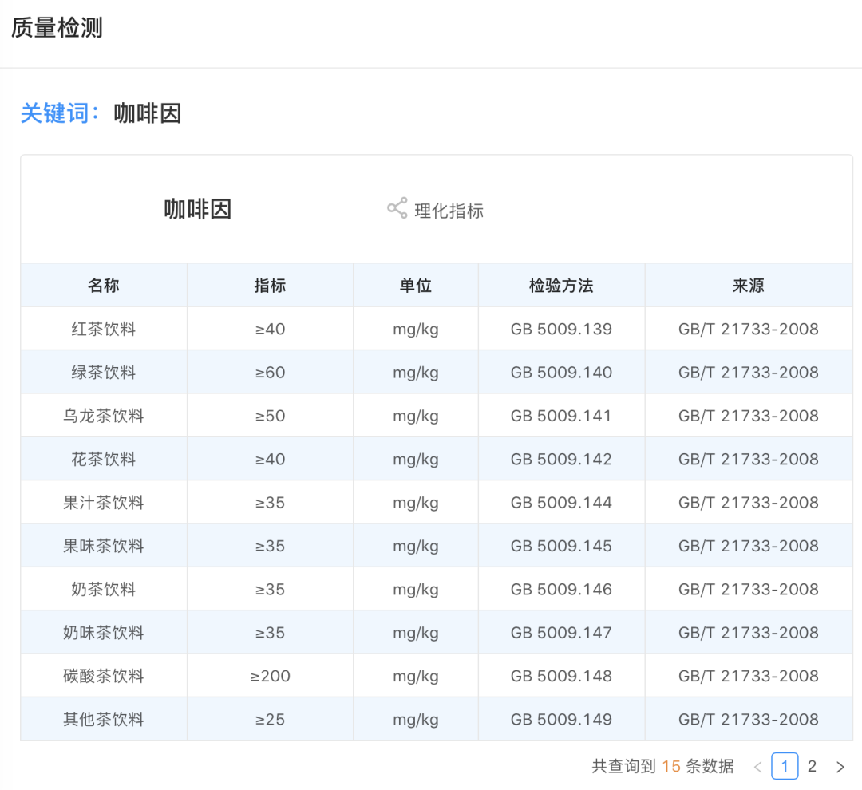The height and width of the screenshot is (790, 862).
Task: Click the ≥200 indicator value
Action: click(x=270, y=676)
